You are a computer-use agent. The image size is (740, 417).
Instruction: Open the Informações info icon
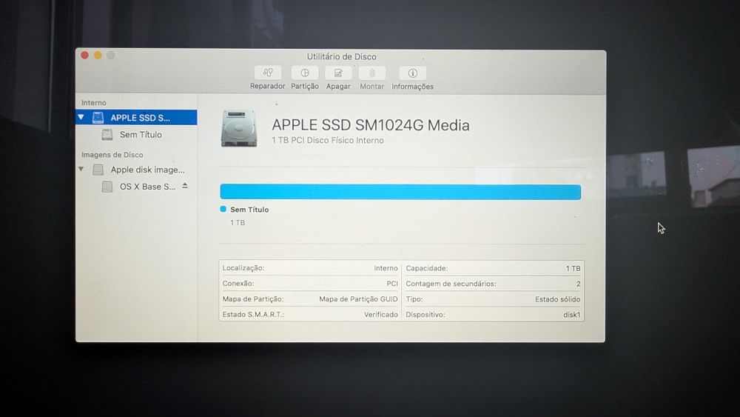click(x=412, y=73)
